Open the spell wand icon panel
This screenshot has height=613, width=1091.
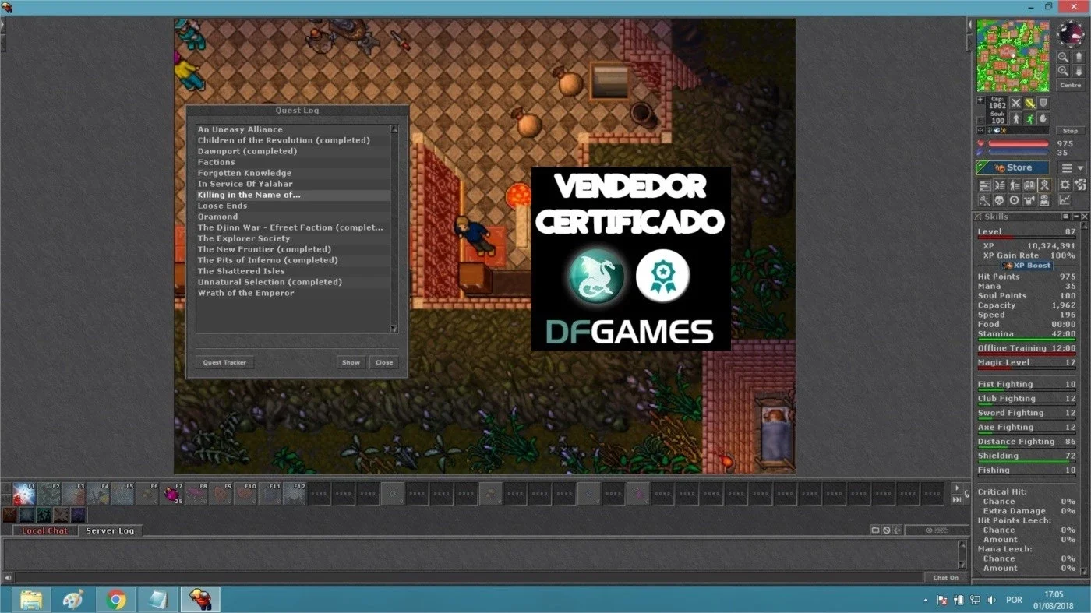(985, 200)
